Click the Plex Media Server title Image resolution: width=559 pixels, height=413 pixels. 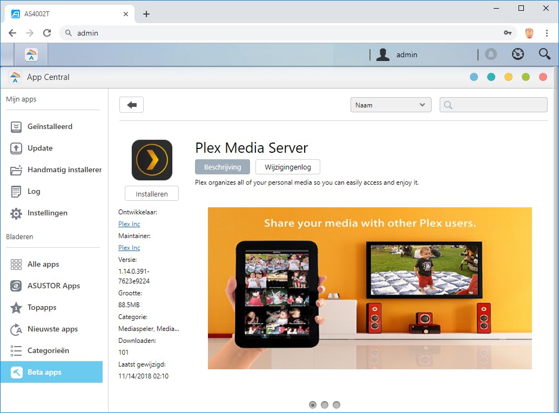tap(252, 148)
